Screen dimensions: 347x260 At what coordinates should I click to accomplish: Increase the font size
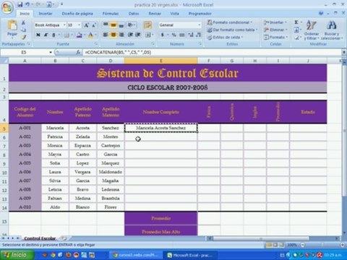tap(86, 25)
